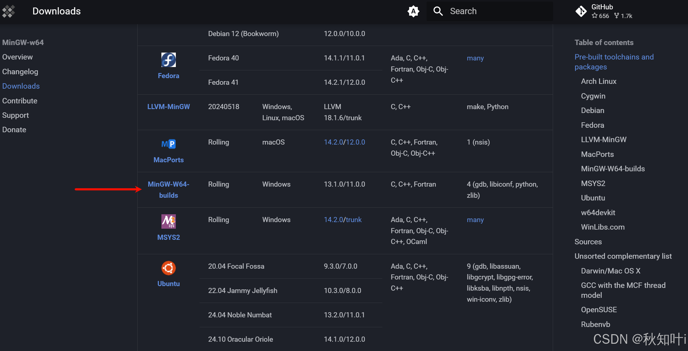Open MacPorts 14.2.0 version link
Viewport: 688px width, 351px height.
(x=333, y=142)
